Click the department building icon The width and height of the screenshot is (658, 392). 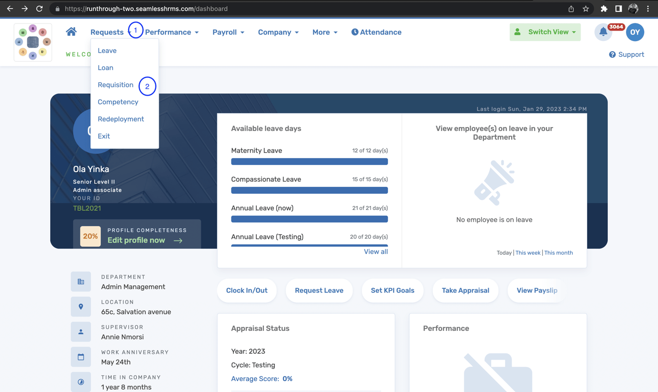[81, 282]
